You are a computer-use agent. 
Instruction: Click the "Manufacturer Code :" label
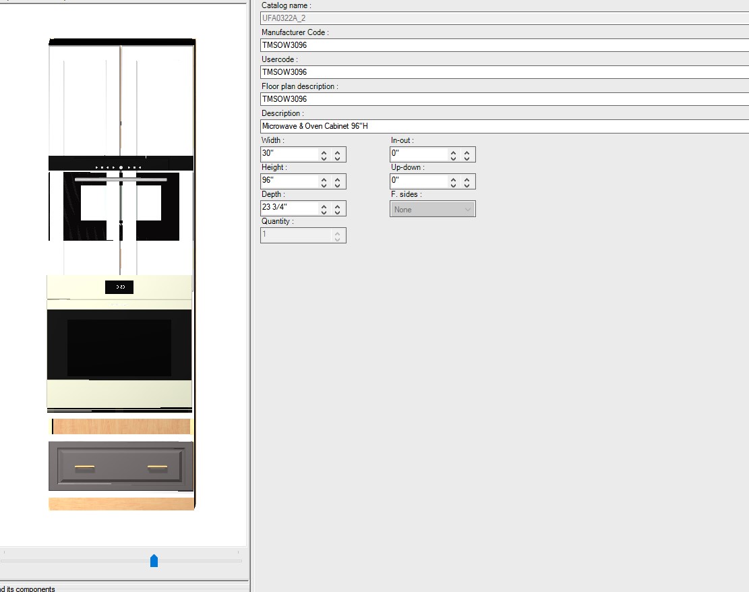tap(295, 32)
